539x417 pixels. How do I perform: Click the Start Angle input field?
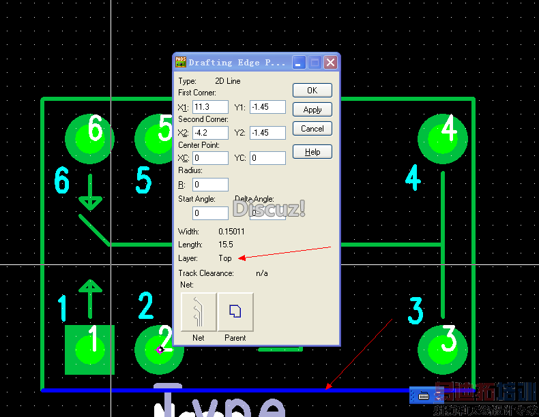click(x=210, y=213)
